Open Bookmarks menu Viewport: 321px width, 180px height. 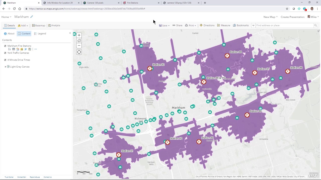tap(241, 25)
